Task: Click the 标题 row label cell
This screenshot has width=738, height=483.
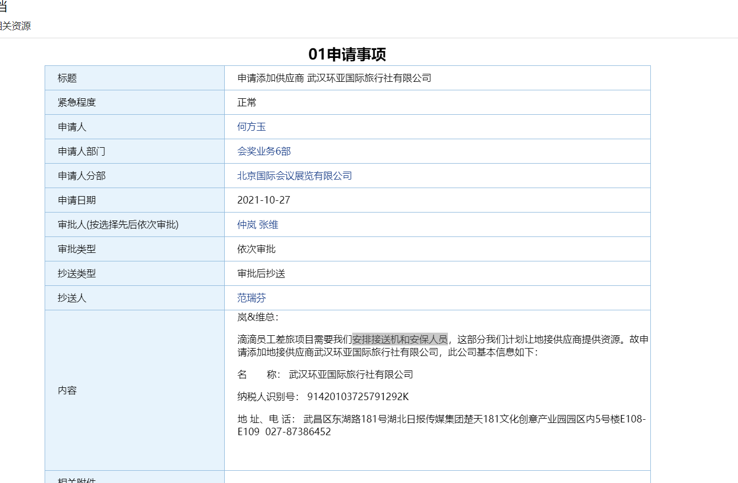Action: pos(67,78)
